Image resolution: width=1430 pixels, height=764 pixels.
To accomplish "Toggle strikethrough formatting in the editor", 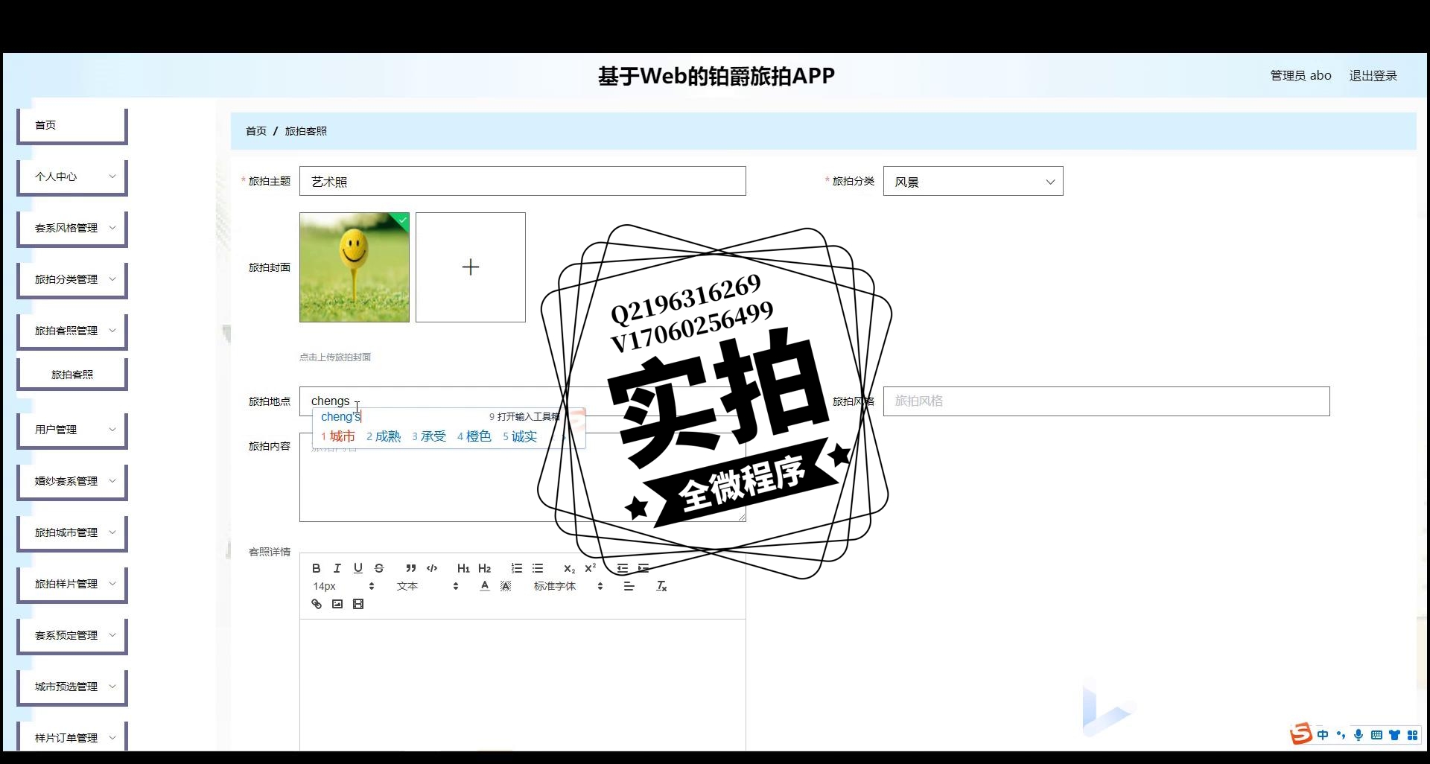I will pos(379,568).
